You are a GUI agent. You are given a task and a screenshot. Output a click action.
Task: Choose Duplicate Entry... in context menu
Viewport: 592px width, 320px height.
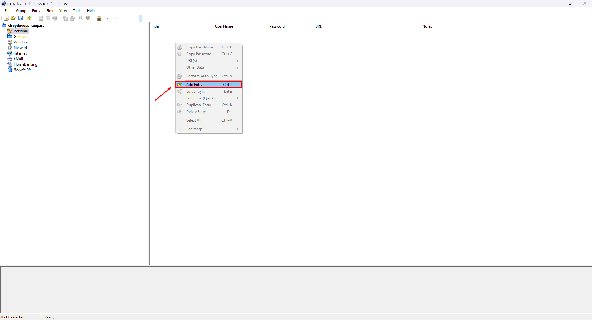pos(209,105)
